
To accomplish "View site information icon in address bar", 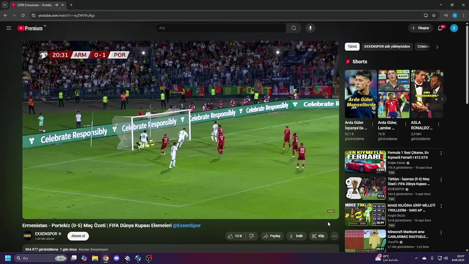I will click(33, 15).
